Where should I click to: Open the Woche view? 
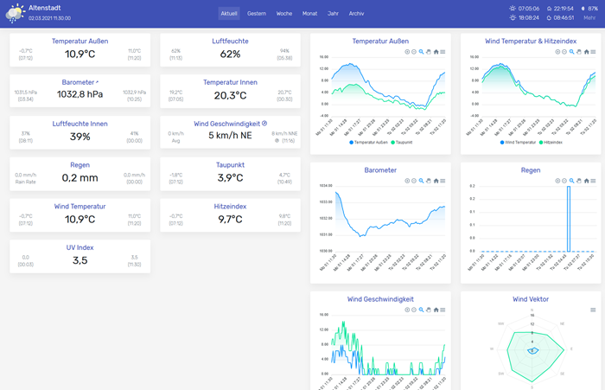pos(284,14)
